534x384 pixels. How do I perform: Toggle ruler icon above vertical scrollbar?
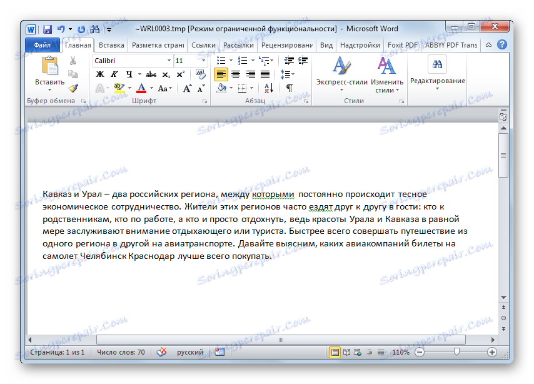click(503, 117)
